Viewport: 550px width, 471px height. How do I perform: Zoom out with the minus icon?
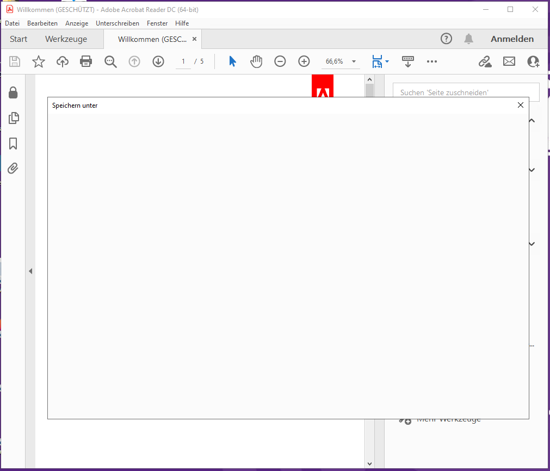coord(280,61)
